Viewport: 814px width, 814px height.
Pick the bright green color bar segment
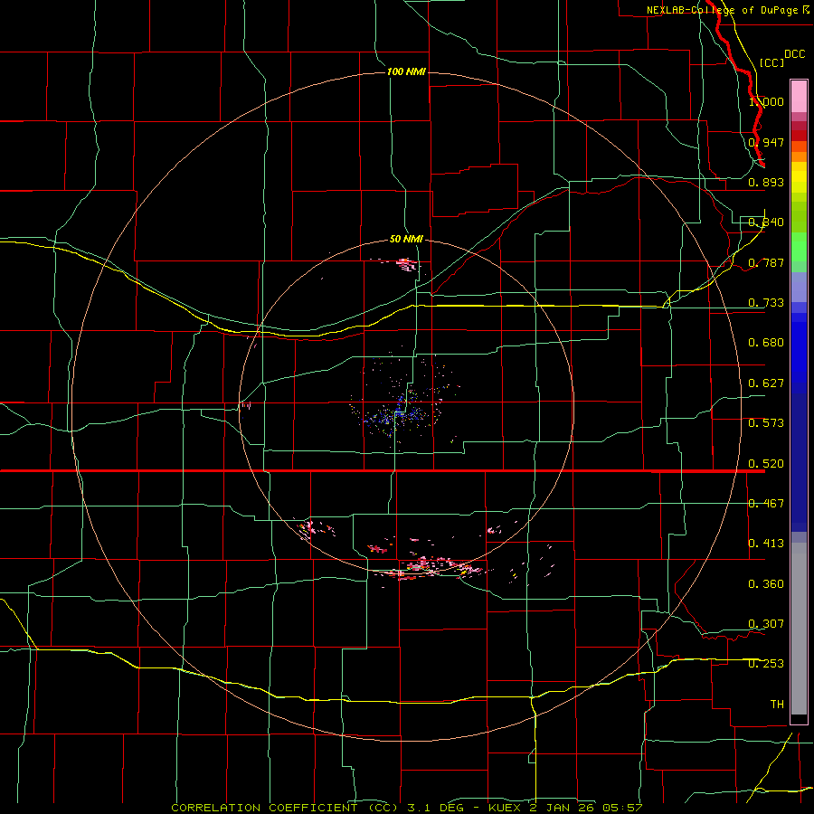click(x=799, y=247)
